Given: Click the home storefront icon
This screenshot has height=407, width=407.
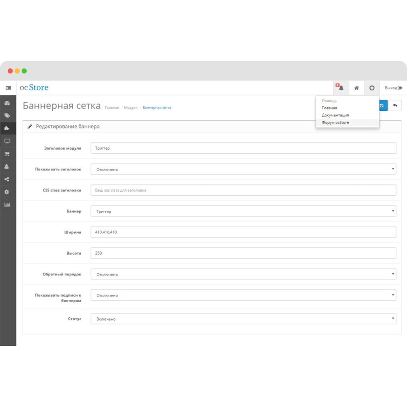Looking at the screenshot, I should coord(356,88).
